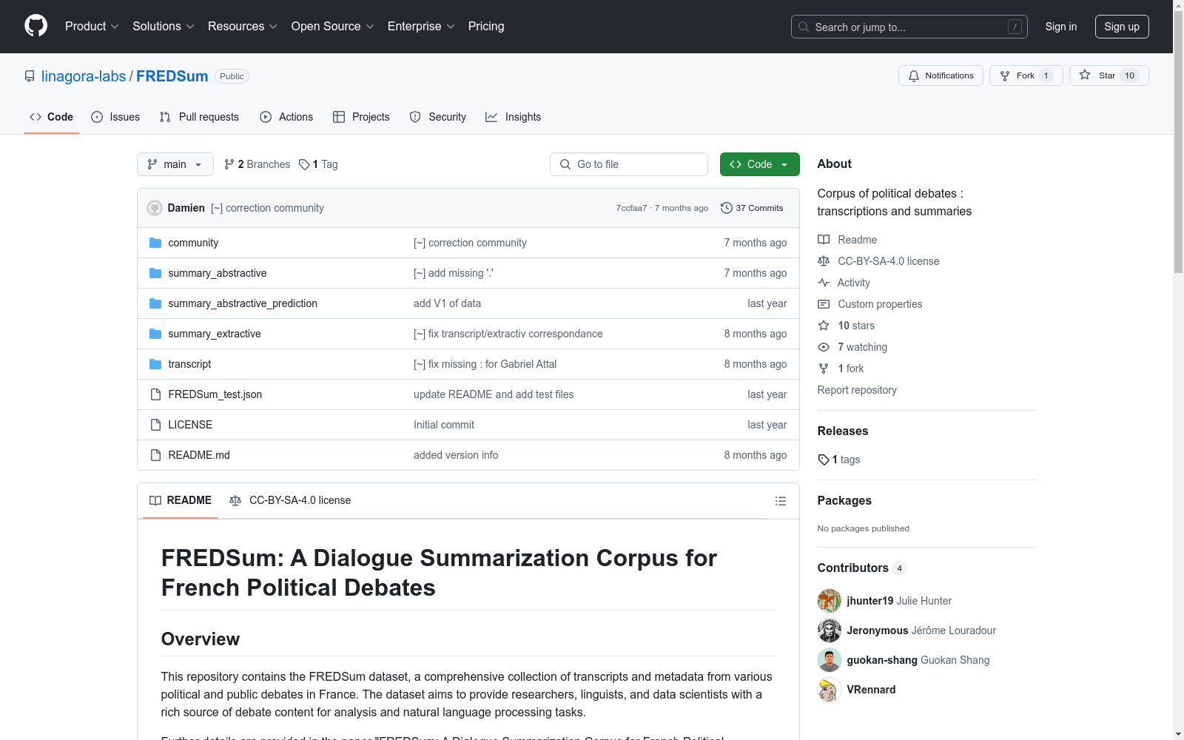Click the GitHub logo icon
This screenshot has width=1184, height=740.
pos(36,26)
